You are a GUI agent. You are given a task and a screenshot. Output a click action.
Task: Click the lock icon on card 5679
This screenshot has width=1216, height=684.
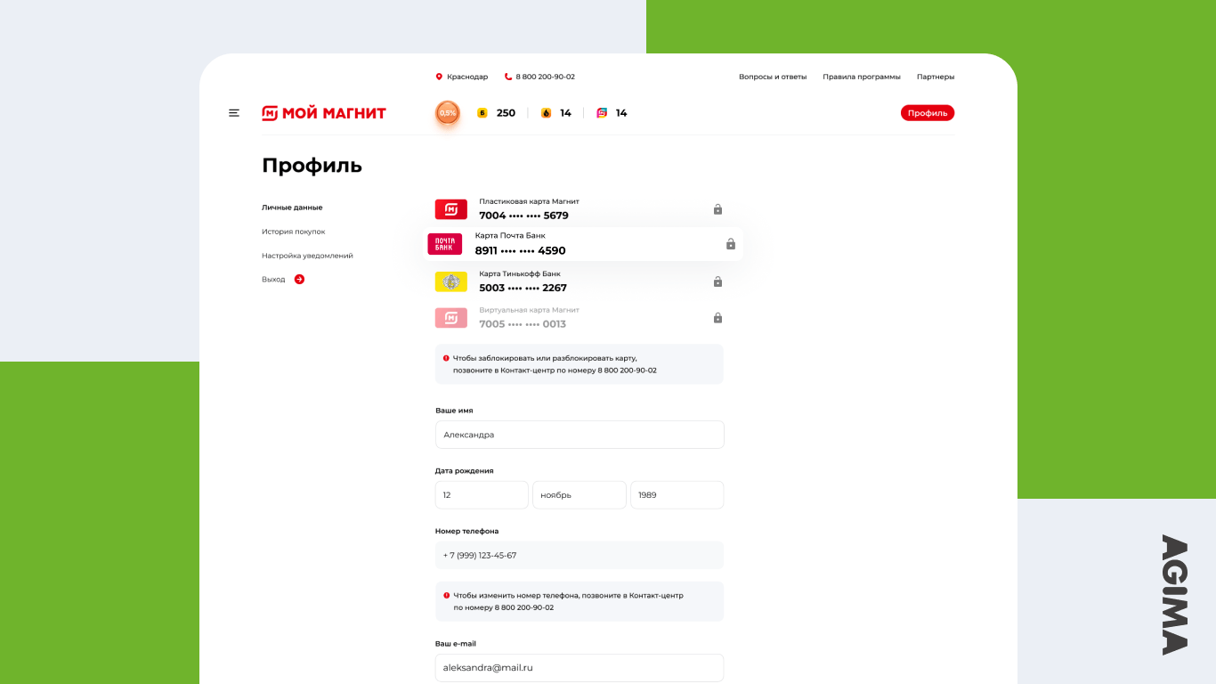pos(717,209)
